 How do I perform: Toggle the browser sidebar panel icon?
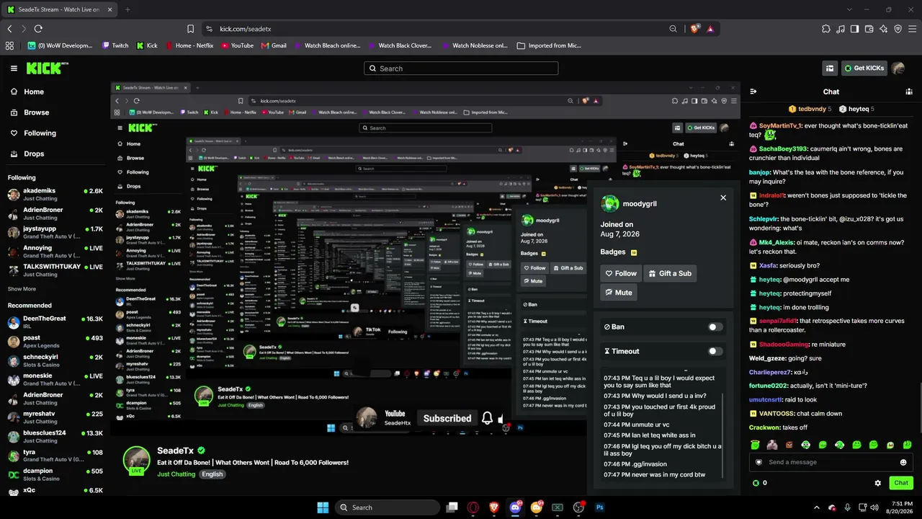click(x=855, y=29)
